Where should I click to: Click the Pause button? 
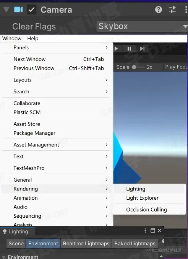(129, 49)
